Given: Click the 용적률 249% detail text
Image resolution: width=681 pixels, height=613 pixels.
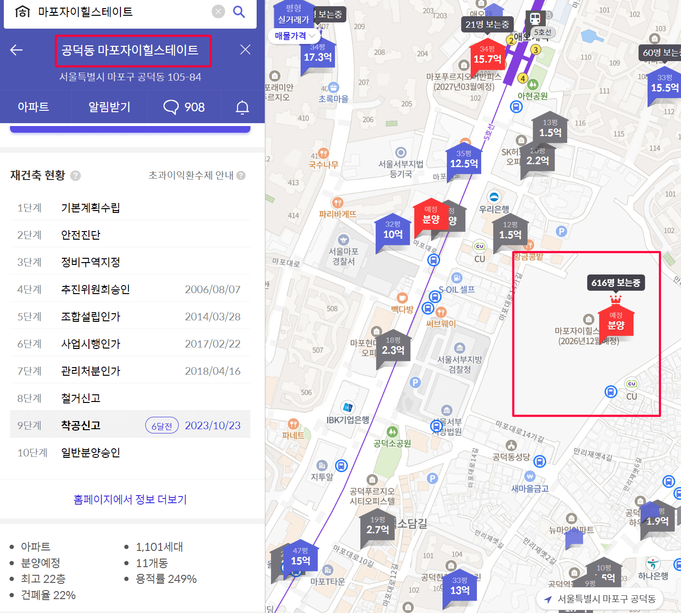Looking at the screenshot, I should click(x=166, y=579).
